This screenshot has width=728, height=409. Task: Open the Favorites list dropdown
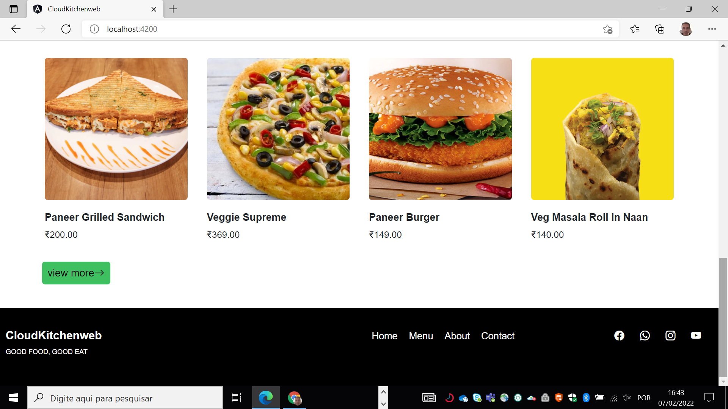[x=635, y=29]
